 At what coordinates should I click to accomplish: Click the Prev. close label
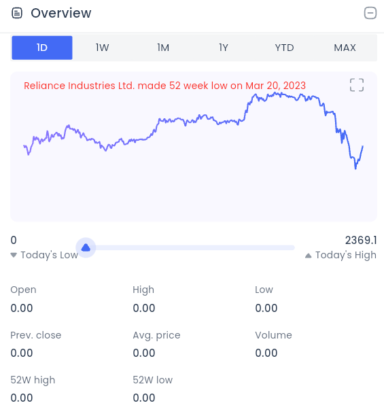pyautogui.click(x=36, y=335)
